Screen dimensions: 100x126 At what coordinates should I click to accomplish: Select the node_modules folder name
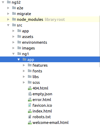pyautogui.click(x=30, y=20)
